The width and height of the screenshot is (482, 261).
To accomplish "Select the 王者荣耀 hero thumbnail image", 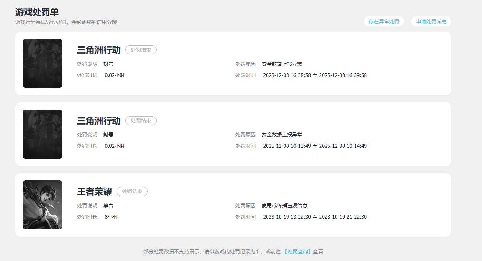I will [x=42, y=205].
